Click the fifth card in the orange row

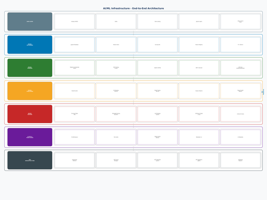pos(240,91)
